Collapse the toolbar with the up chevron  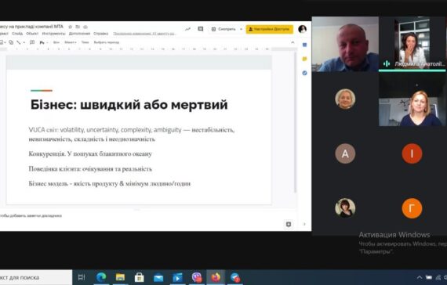click(293, 42)
